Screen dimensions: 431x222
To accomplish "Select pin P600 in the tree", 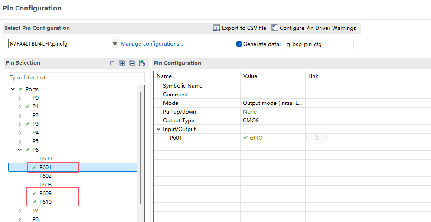I will point(46,159).
